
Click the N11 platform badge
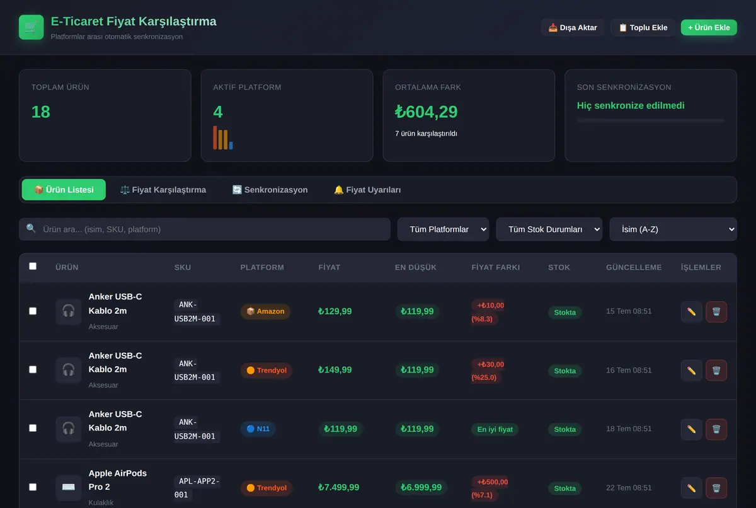click(258, 429)
